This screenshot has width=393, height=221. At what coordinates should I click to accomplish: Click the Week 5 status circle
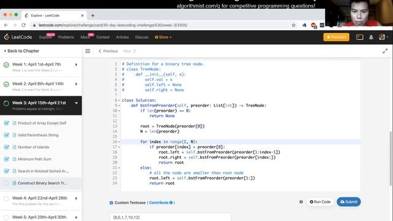[x=6, y=217]
